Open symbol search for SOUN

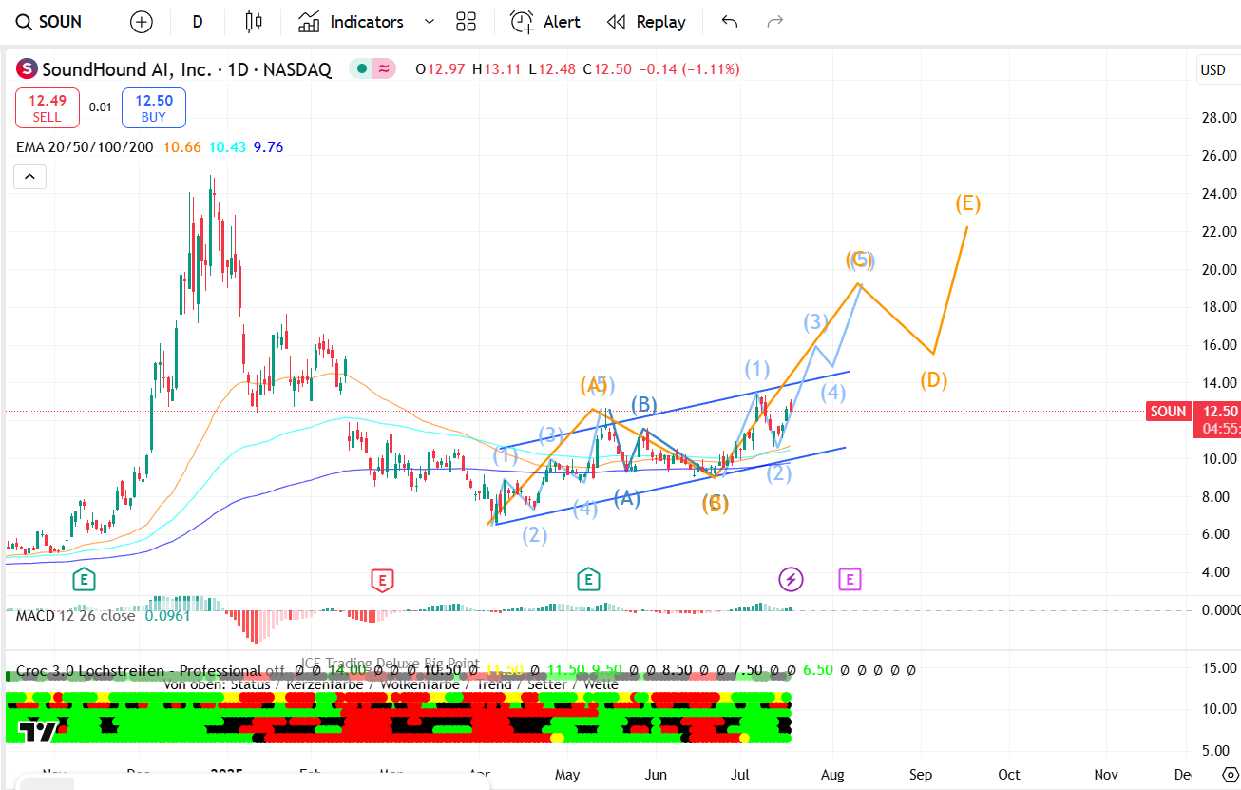pos(49,22)
